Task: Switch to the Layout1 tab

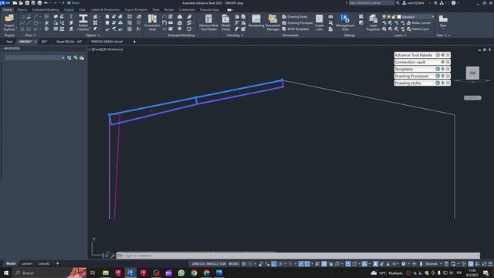Action: pos(27,263)
